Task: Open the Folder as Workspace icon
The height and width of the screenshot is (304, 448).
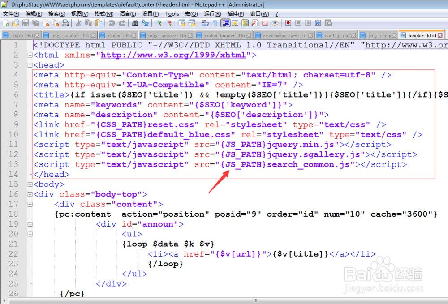Action: (x=265, y=23)
